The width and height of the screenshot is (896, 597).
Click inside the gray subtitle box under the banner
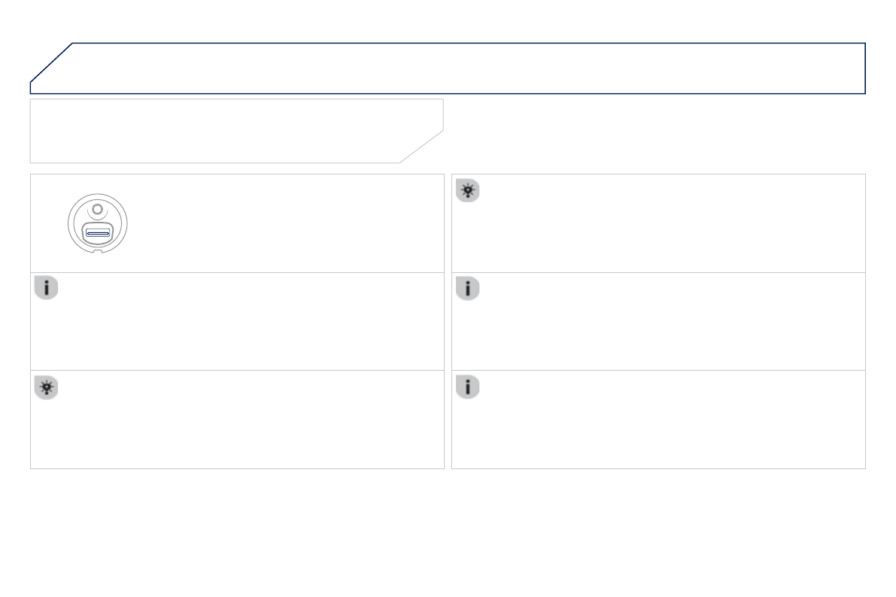point(226,131)
